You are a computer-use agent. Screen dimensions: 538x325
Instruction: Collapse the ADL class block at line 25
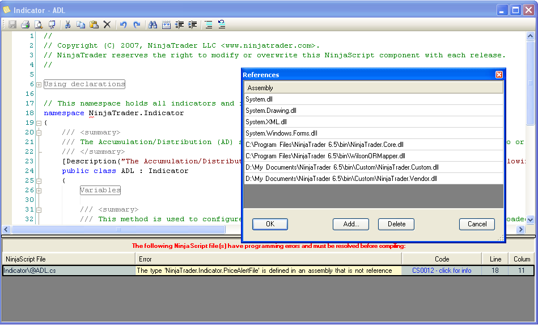pyautogui.click(x=39, y=181)
